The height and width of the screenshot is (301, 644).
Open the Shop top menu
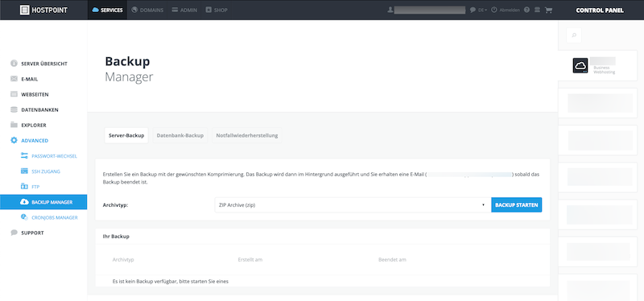(217, 10)
